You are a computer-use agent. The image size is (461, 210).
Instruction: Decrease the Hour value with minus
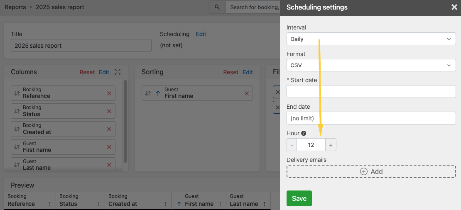[x=292, y=145]
